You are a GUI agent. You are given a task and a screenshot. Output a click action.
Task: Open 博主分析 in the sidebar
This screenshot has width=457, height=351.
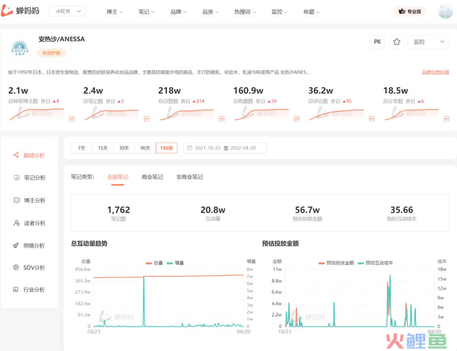coord(29,200)
